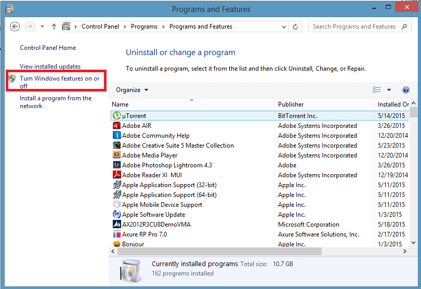421x289 pixels.
Task: Expand the view options dropdown arrow
Action: (389, 90)
